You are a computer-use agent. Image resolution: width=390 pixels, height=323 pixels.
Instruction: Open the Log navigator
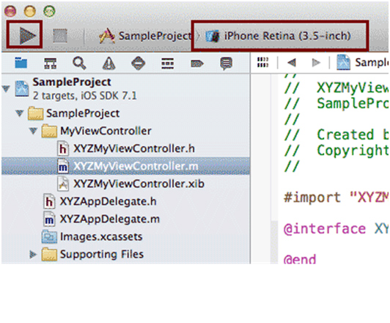tap(226, 63)
